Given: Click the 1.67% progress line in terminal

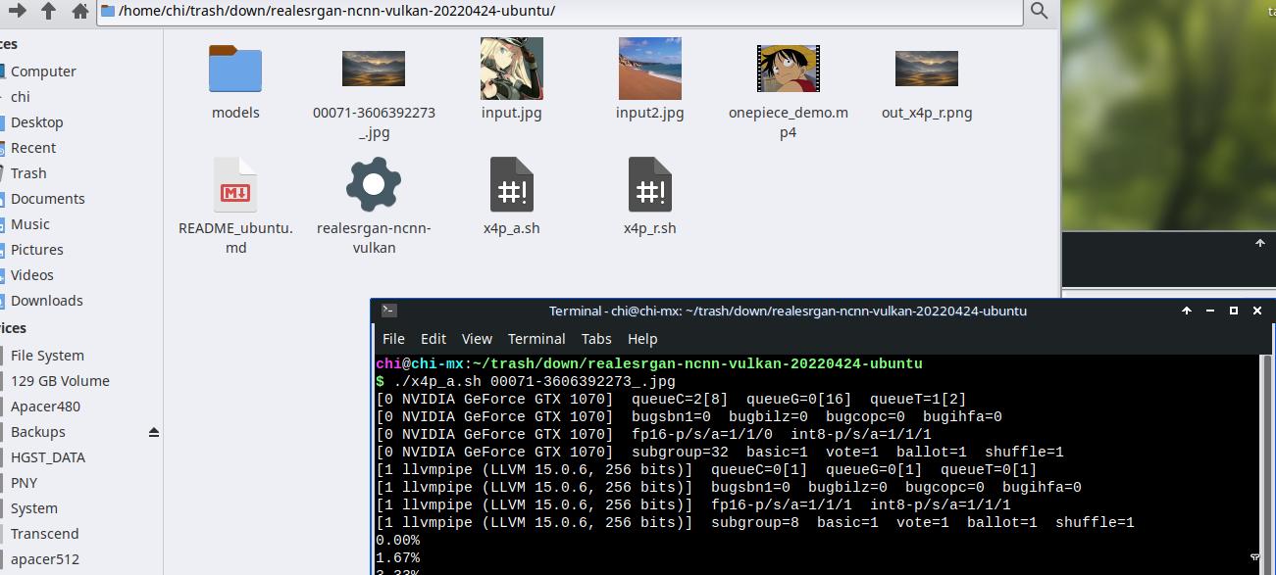Looking at the screenshot, I should click(x=397, y=557).
